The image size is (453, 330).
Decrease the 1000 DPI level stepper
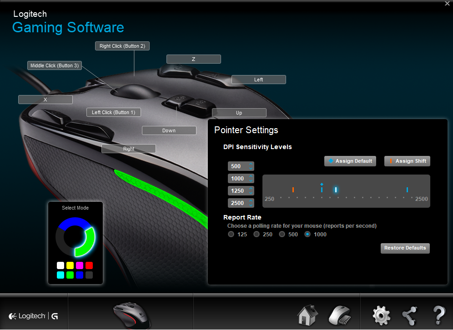[251, 180]
